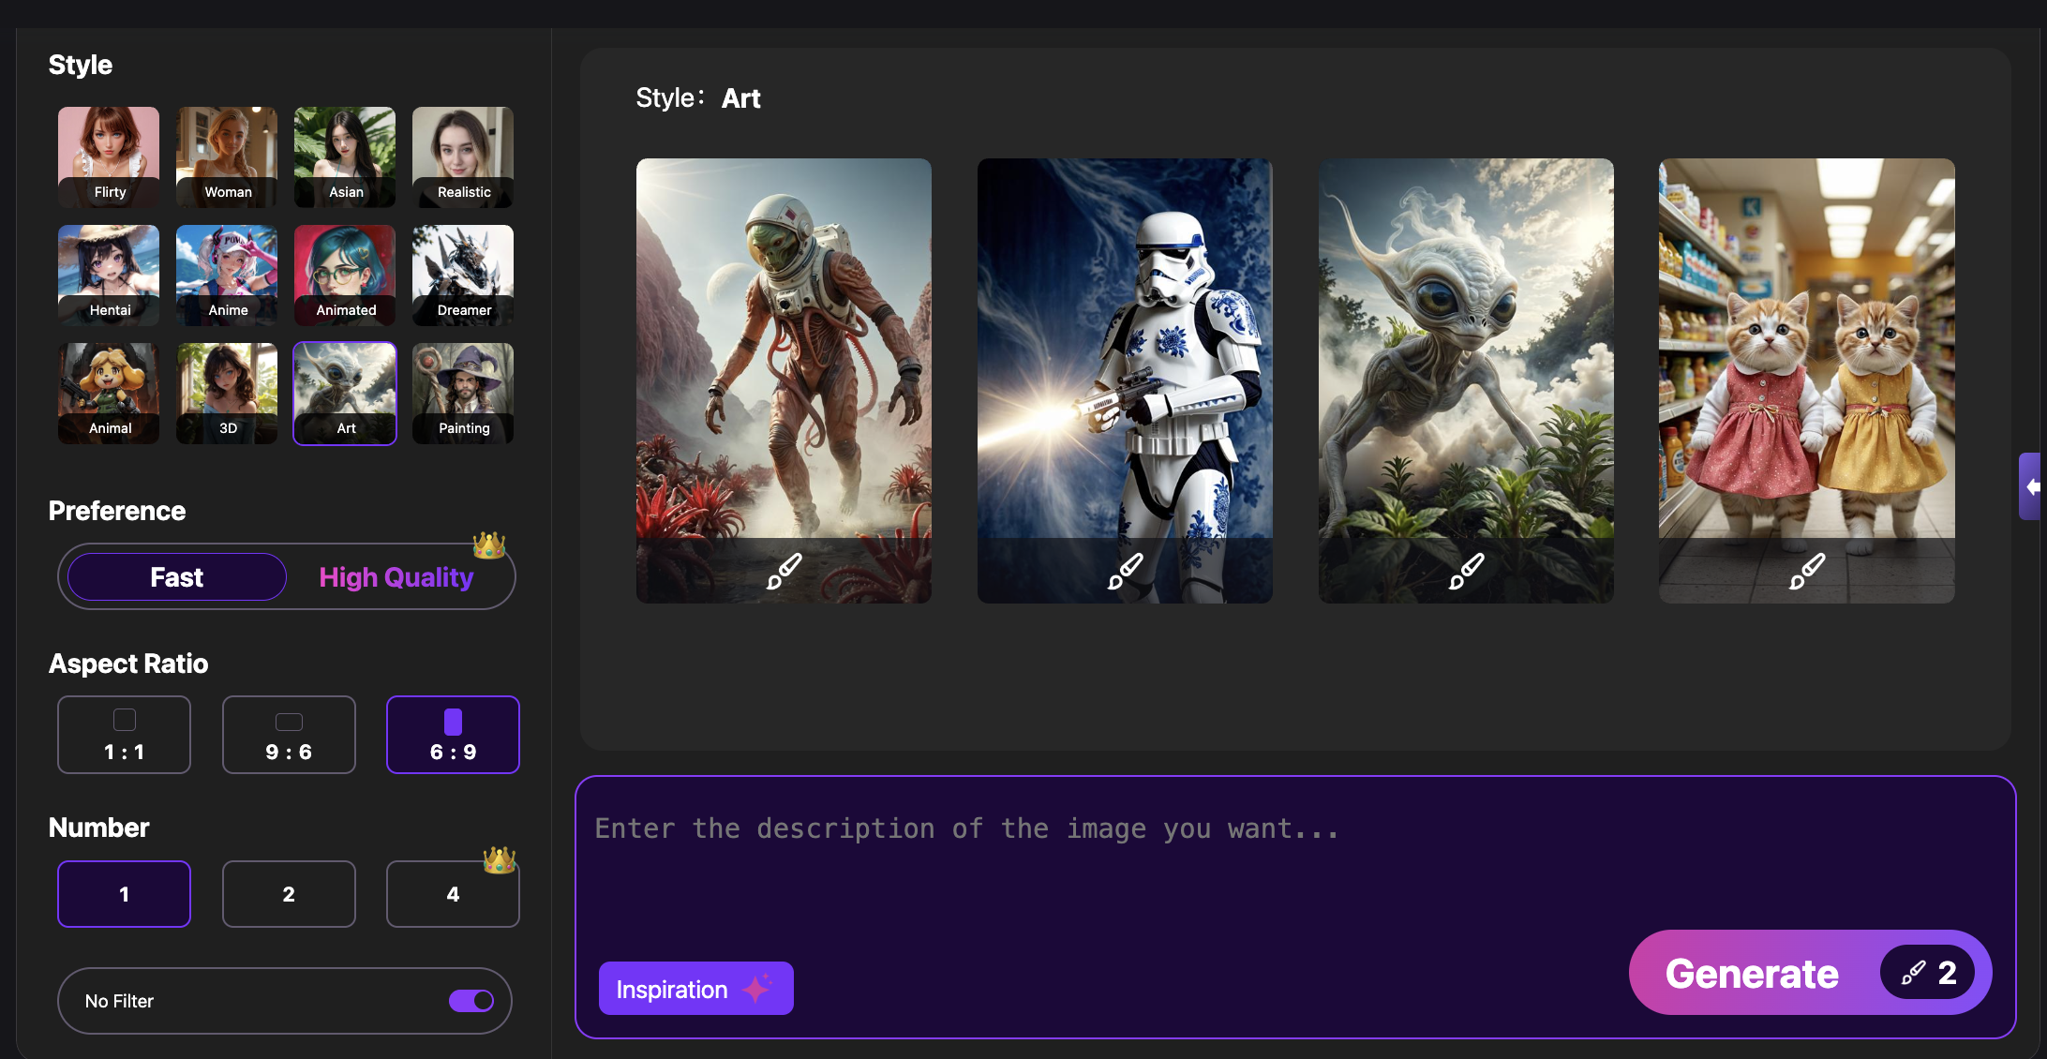Click brush icon on astronaut alien image
The width and height of the screenshot is (2047, 1059).
pos(784,570)
